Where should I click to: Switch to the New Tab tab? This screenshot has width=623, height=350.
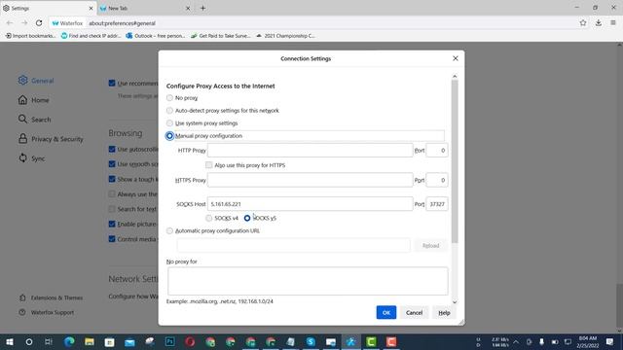pos(145,8)
